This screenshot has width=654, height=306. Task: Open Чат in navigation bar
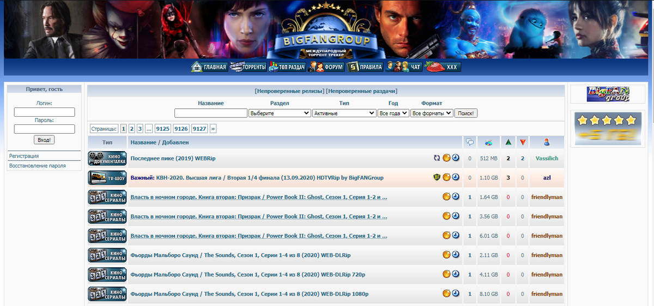405,67
